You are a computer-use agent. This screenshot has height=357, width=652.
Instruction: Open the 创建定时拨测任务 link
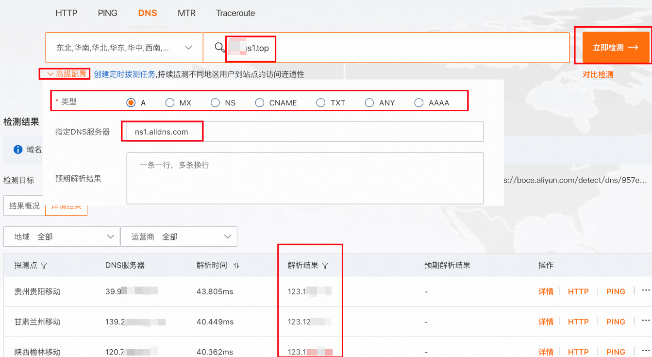click(x=125, y=74)
